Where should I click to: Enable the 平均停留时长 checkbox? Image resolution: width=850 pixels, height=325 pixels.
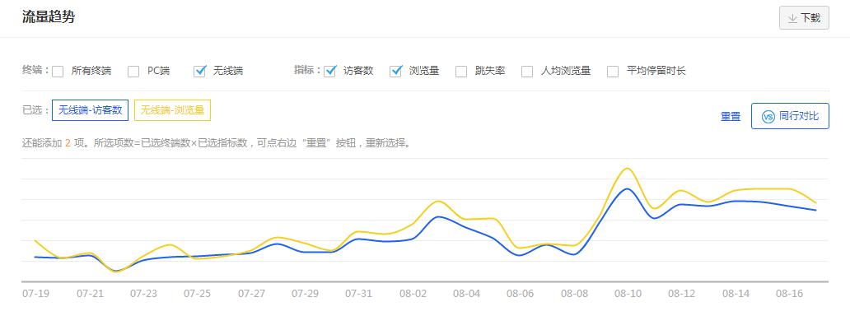click(613, 71)
